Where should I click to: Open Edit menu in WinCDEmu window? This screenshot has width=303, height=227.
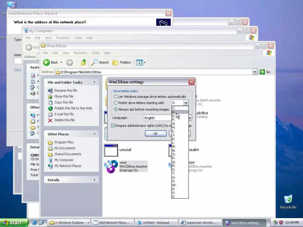click(55, 53)
